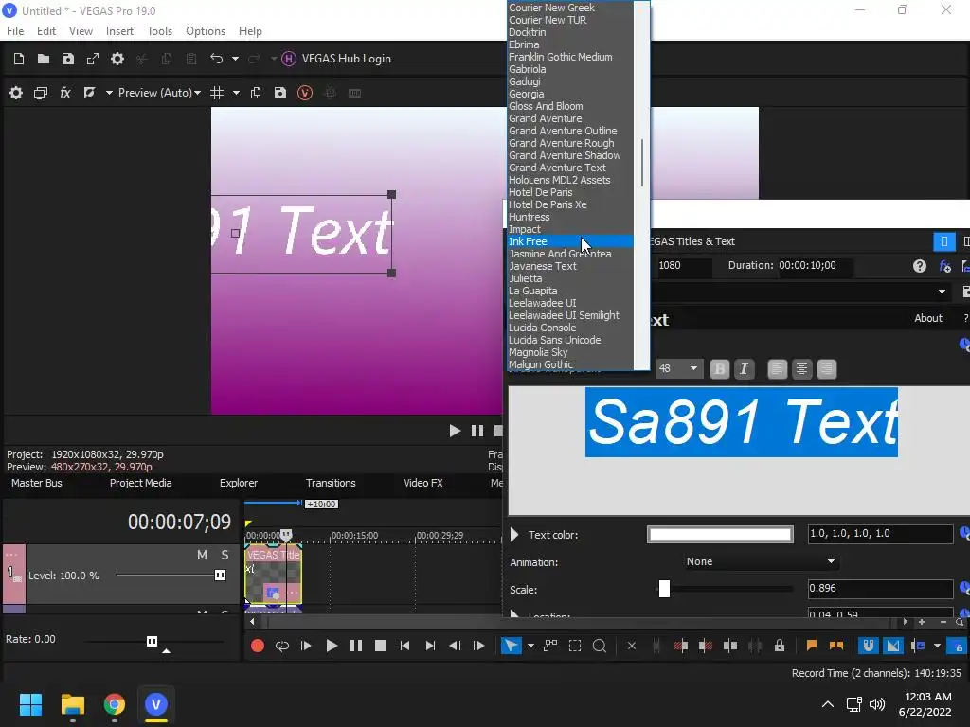
Task: Open the Preview (Auto) quality dropdown
Action: 159,93
